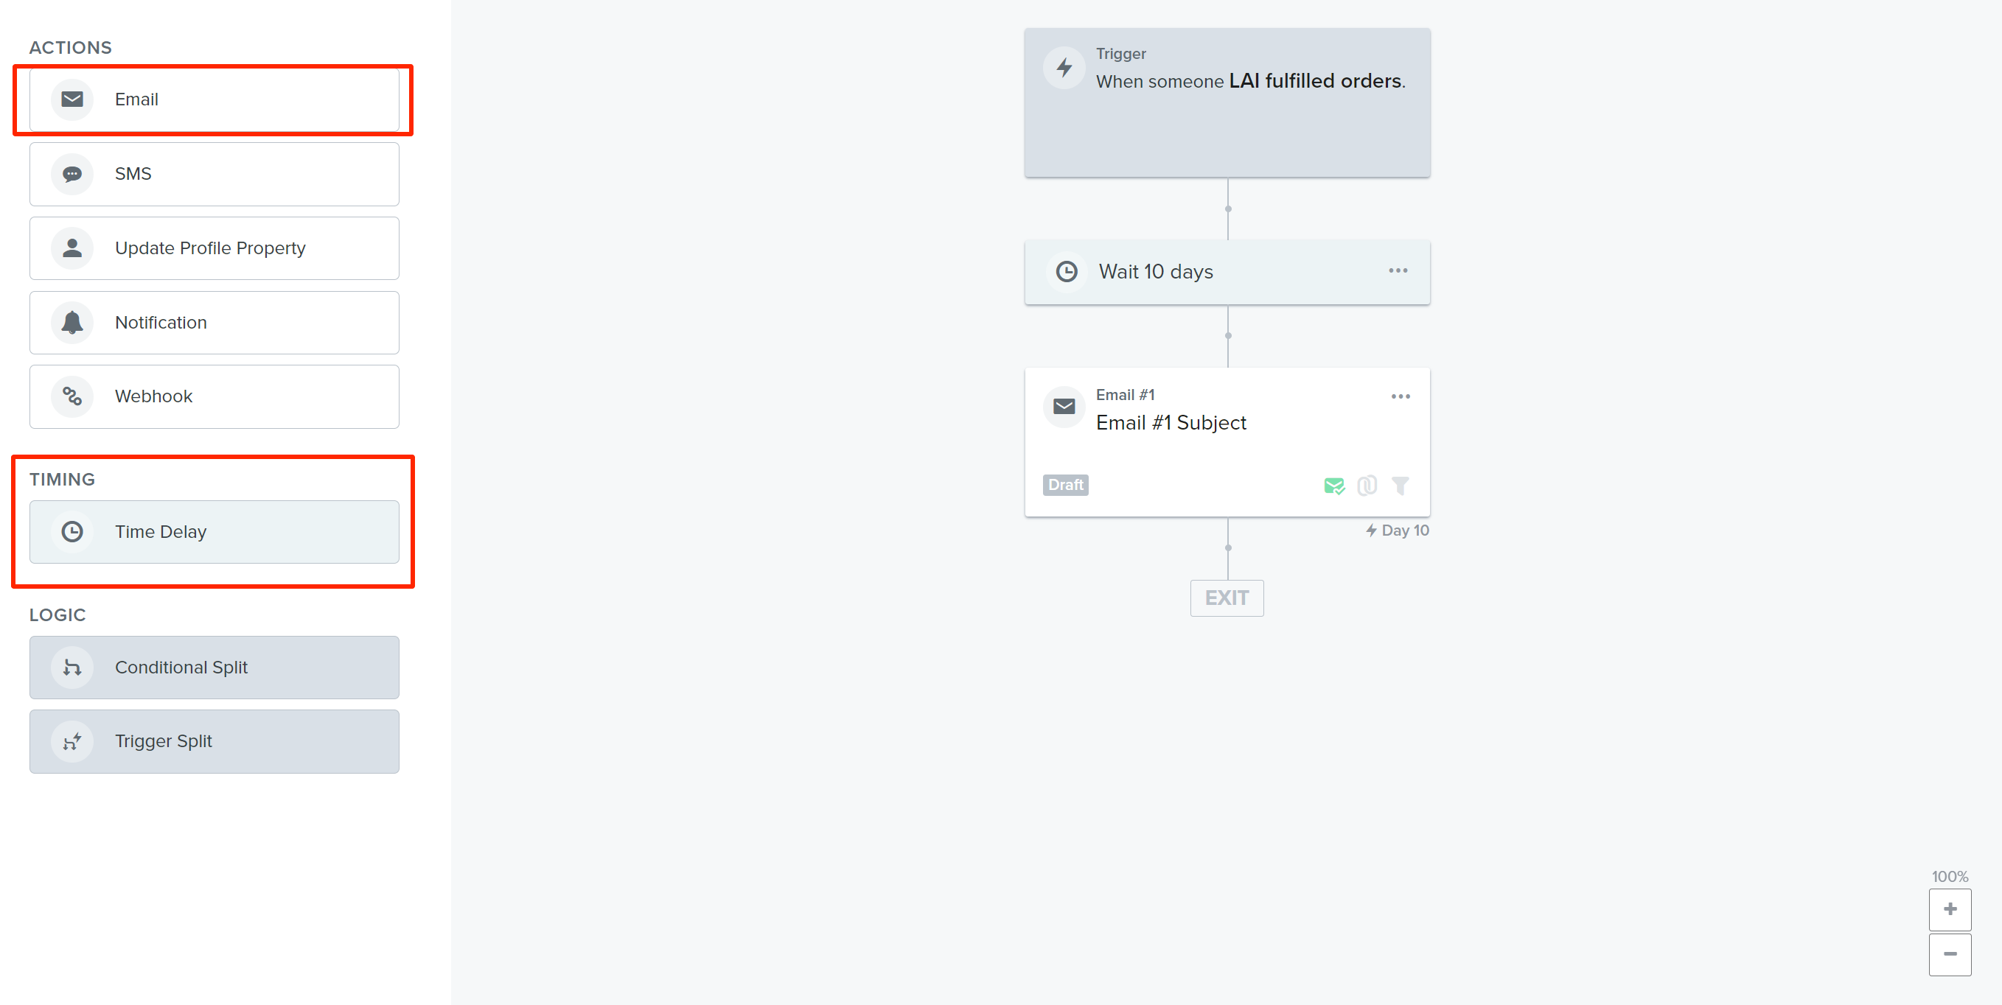Viewport: 2002px width, 1005px height.
Task: Select the Email action envelope icon
Action: (x=72, y=99)
